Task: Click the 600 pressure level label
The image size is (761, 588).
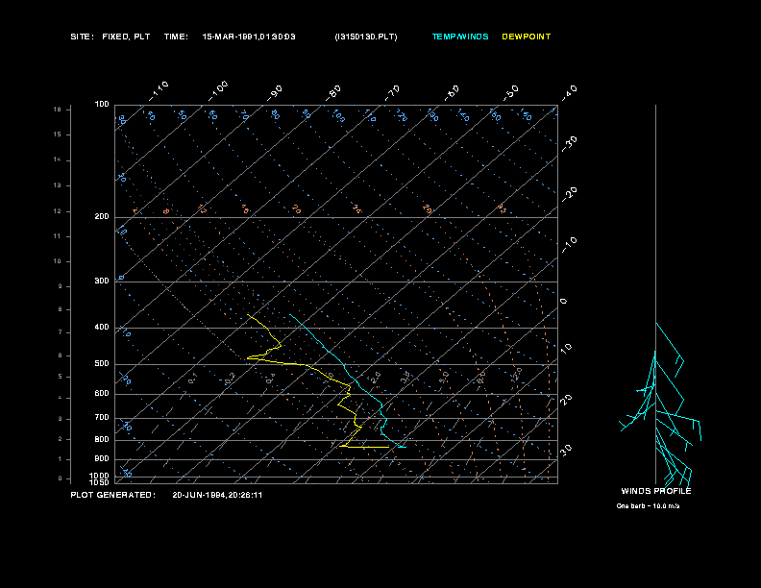Action: (102, 394)
